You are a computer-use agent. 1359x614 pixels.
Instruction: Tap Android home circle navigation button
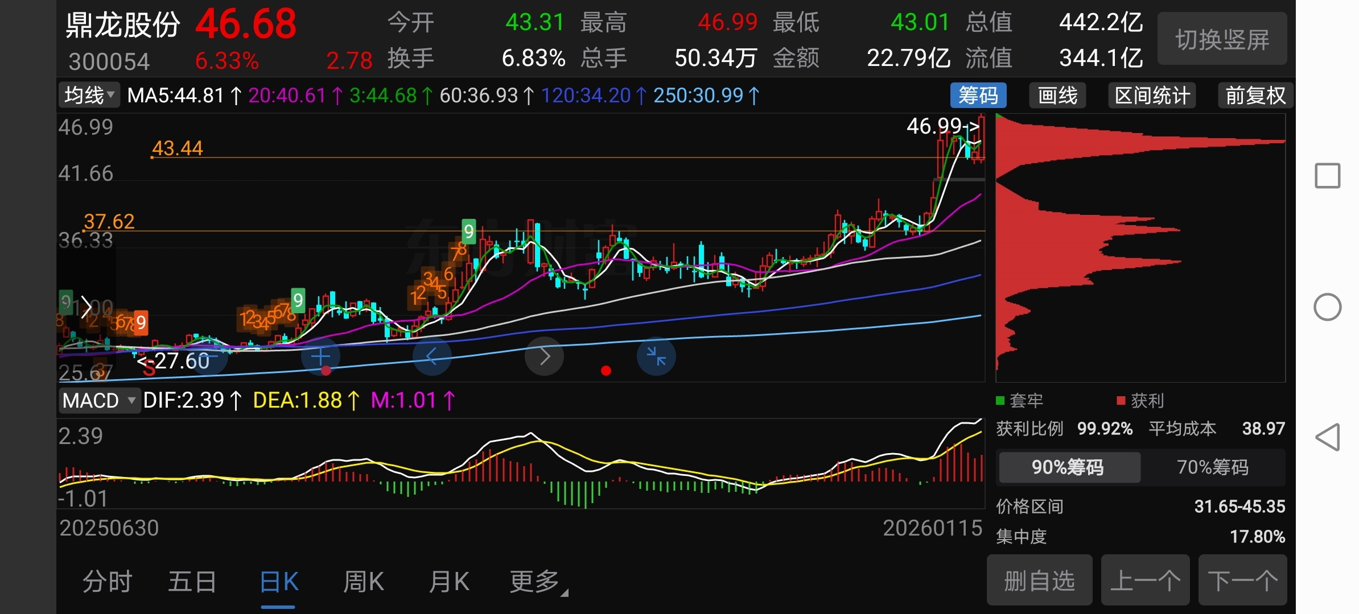(x=1327, y=308)
